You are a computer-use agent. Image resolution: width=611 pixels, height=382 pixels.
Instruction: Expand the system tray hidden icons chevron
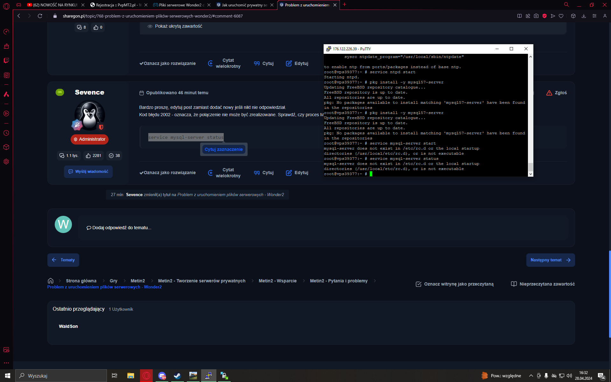pyautogui.click(x=531, y=376)
